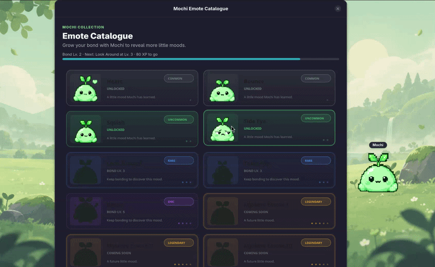The height and width of the screenshot is (267, 435).
Task: Click 'UNLOCKED' status on the Bounce card
Action: pyautogui.click(x=252, y=88)
